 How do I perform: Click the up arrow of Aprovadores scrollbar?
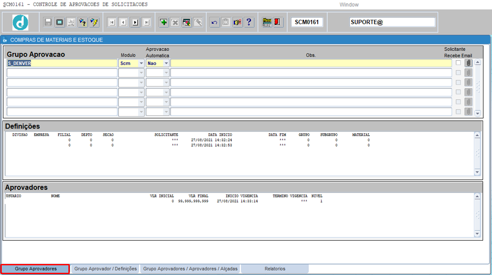tap(477, 196)
